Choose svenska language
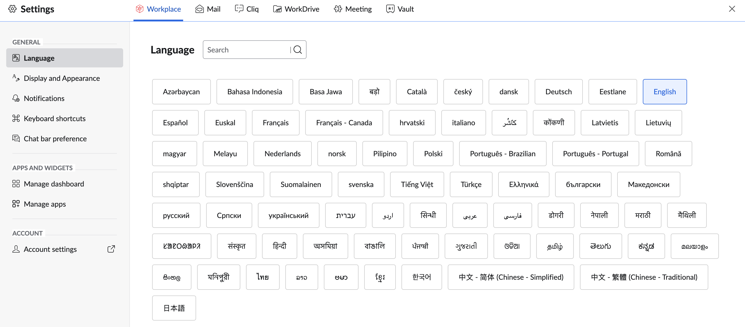745x327 pixels. point(361,184)
